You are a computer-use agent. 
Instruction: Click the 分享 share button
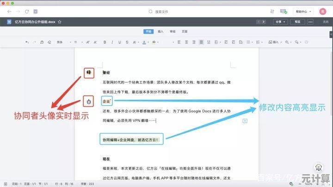280,22
